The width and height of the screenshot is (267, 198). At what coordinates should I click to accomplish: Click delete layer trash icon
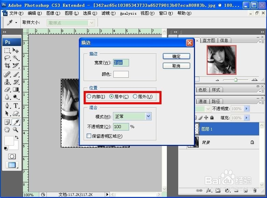(x=255, y=191)
